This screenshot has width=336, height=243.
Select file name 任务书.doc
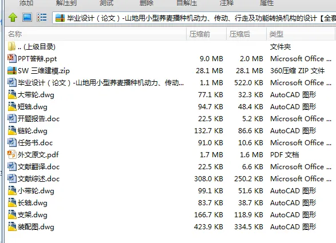(x=35, y=142)
